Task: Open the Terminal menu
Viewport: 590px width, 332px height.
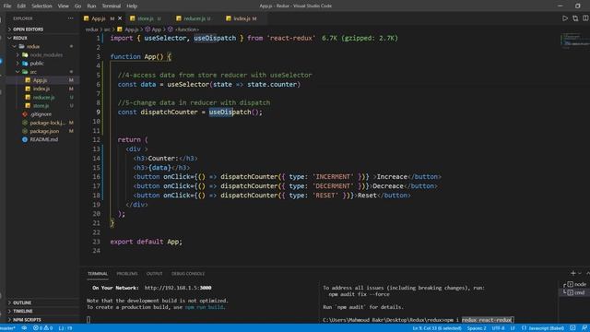Action: pyautogui.click(x=112, y=6)
